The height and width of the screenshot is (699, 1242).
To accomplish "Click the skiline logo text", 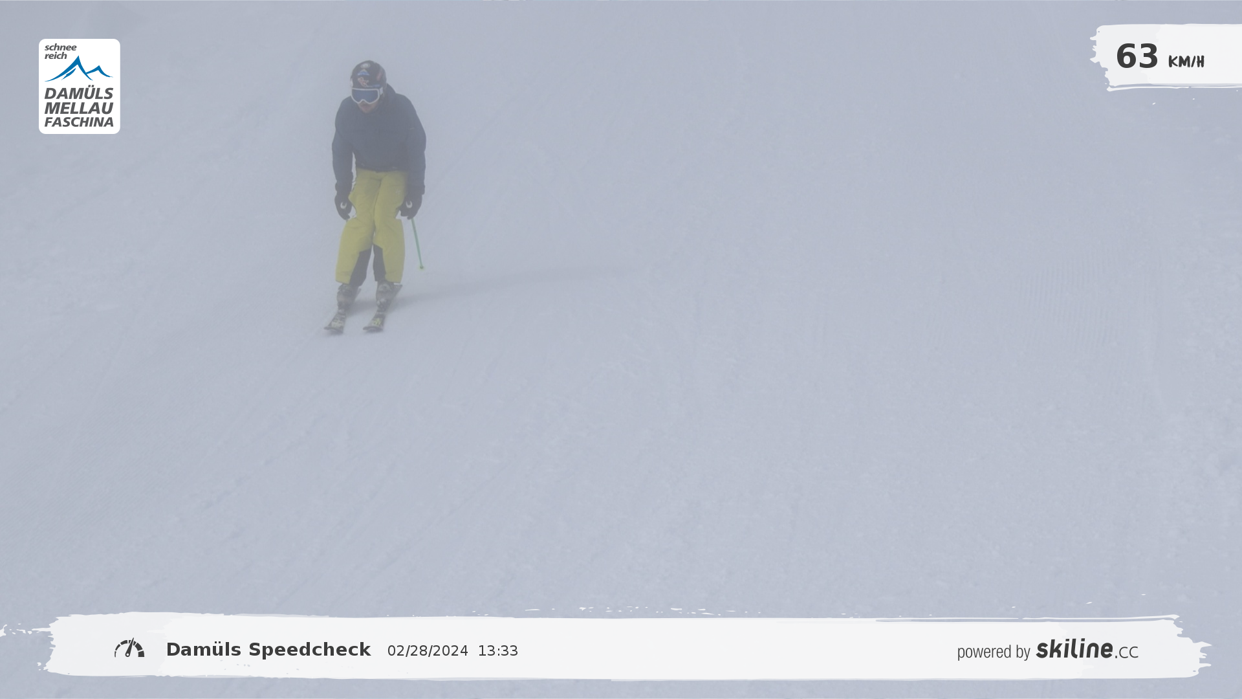I will pyautogui.click(x=1074, y=649).
